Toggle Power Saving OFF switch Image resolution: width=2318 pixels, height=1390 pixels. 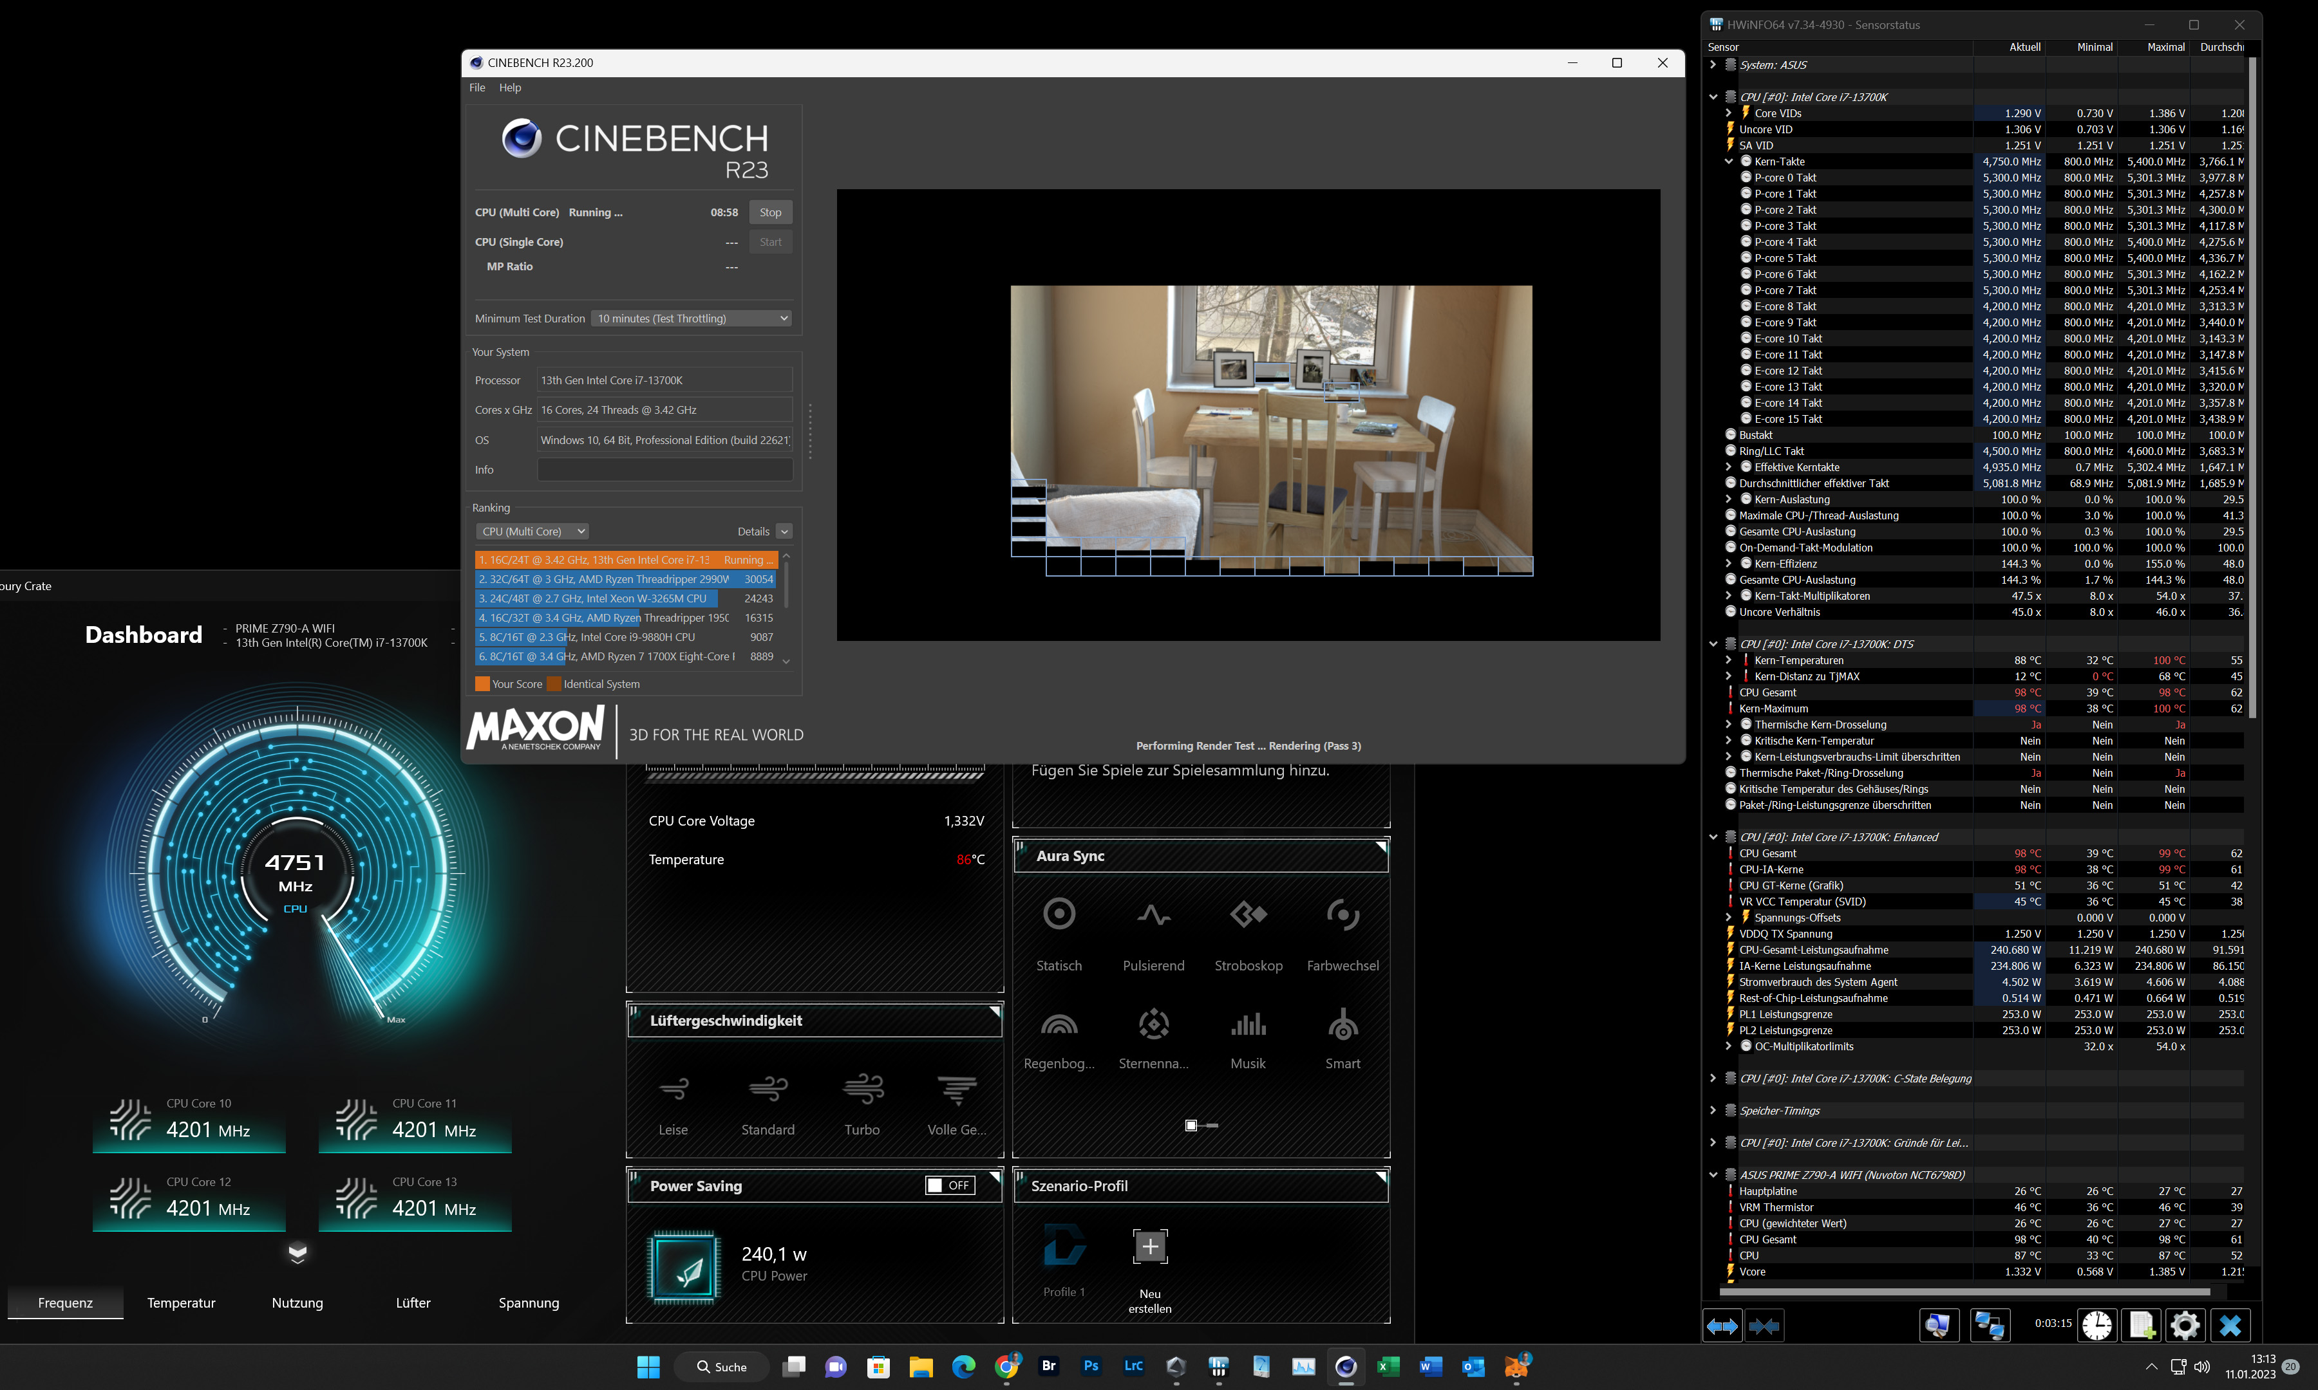[x=950, y=1186]
